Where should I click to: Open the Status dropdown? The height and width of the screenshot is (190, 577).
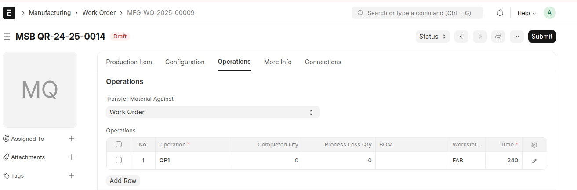[433, 37]
